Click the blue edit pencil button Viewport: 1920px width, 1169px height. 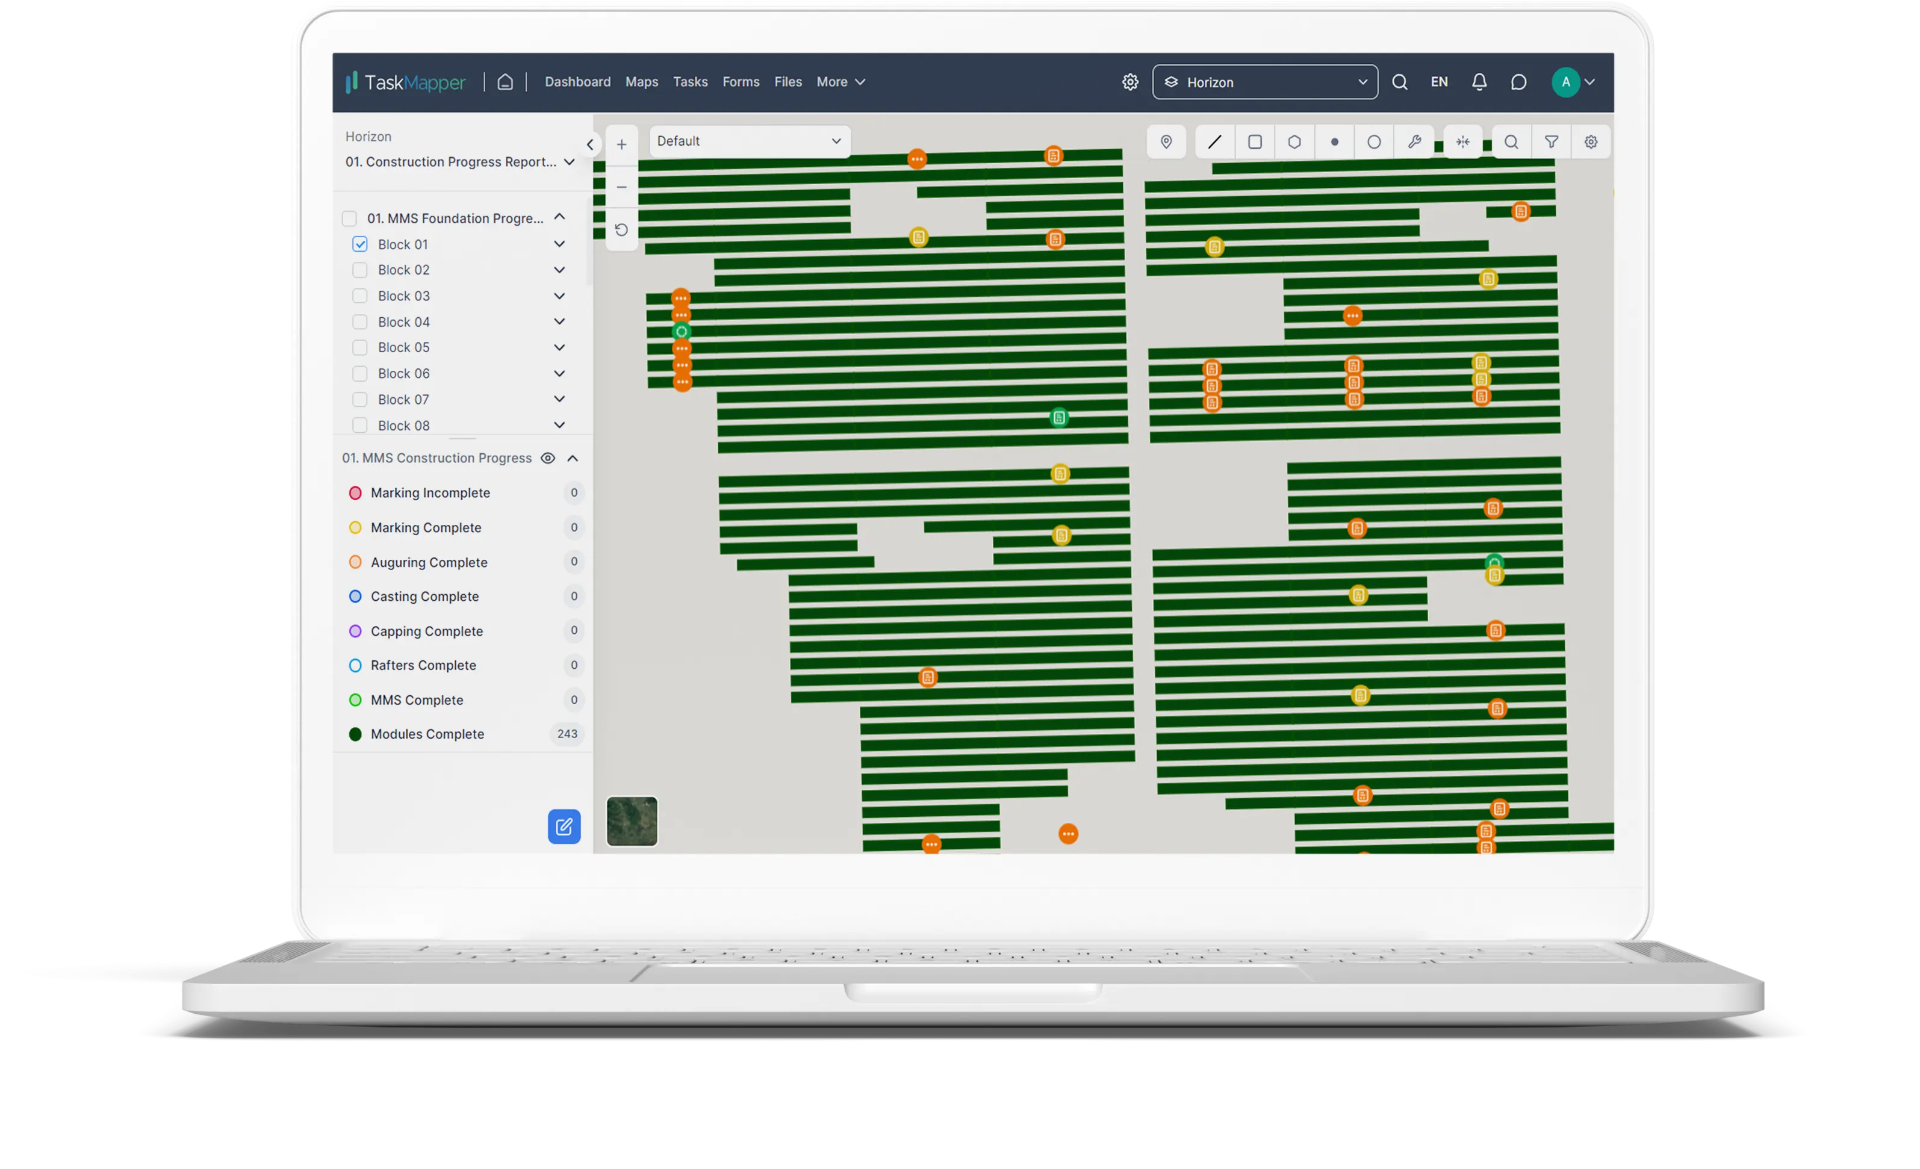click(x=564, y=826)
